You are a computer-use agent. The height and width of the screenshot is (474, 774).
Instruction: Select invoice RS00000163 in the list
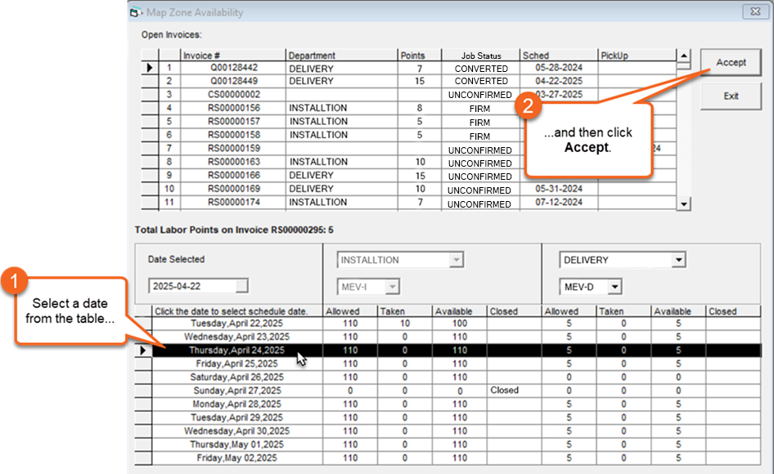tap(232, 163)
